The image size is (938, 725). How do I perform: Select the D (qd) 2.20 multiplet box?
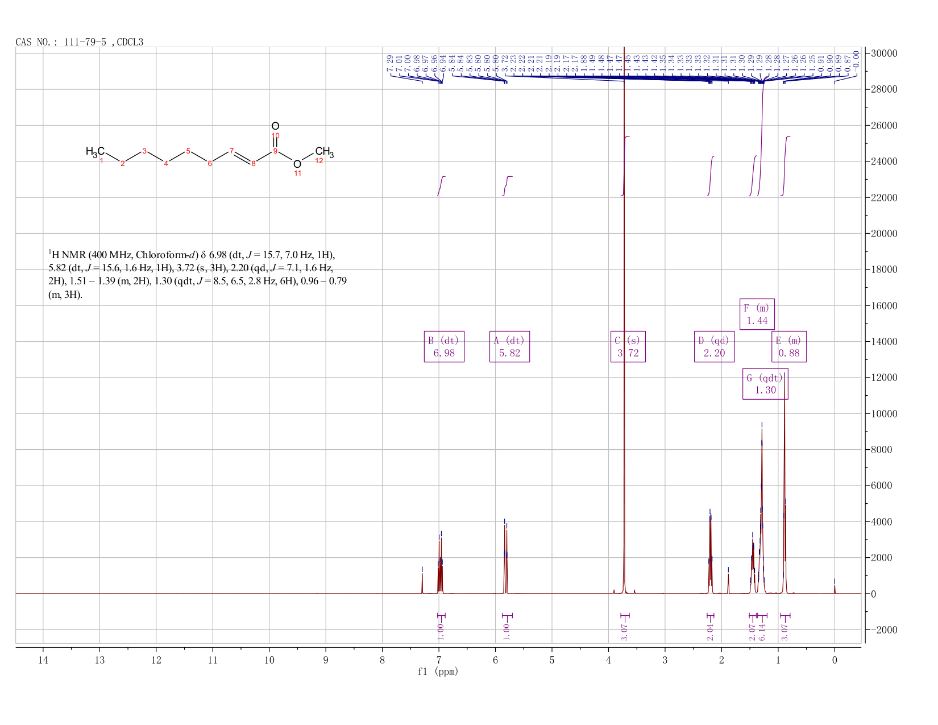[714, 346]
